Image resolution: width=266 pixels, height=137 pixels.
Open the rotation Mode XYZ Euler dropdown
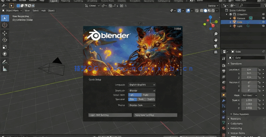pyautogui.click(x=249, y=95)
